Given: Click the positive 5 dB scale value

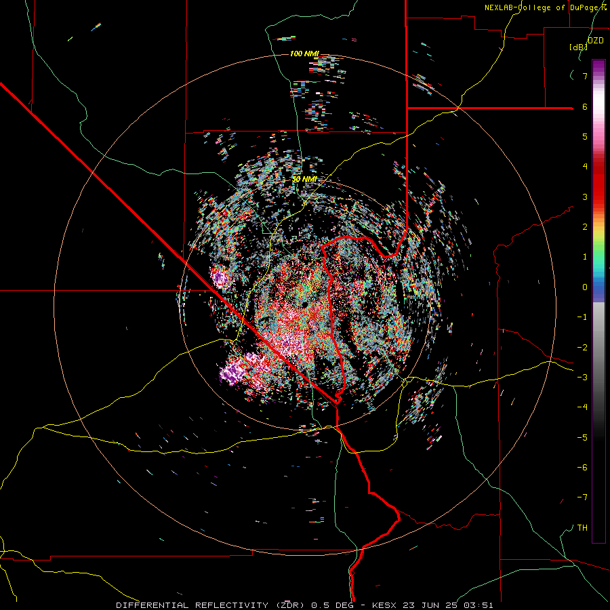Looking at the screenshot, I should click(x=585, y=136).
